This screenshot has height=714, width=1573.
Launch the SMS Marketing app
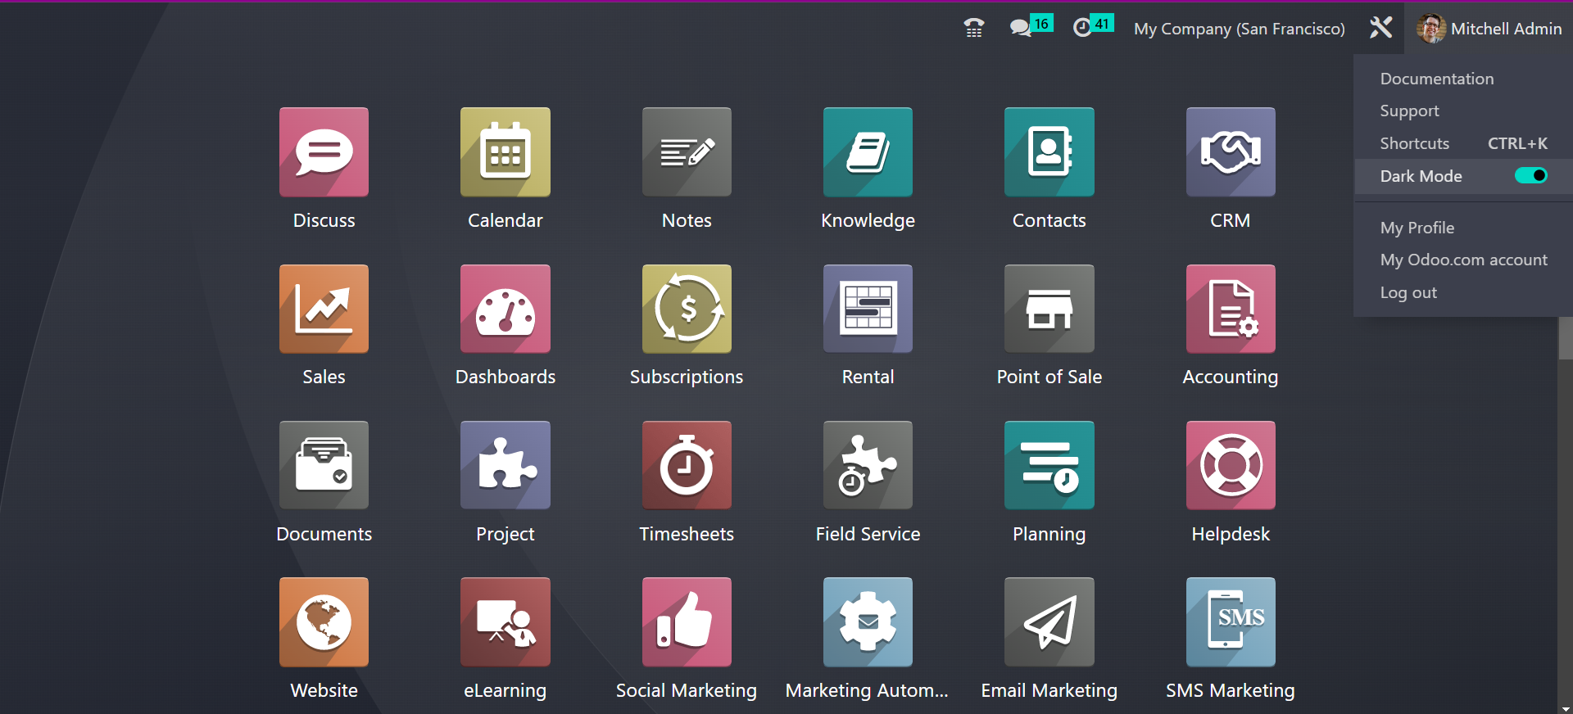point(1231,622)
